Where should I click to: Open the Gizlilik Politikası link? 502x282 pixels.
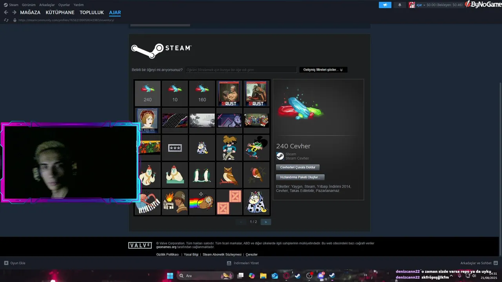[x=167, y=255]
